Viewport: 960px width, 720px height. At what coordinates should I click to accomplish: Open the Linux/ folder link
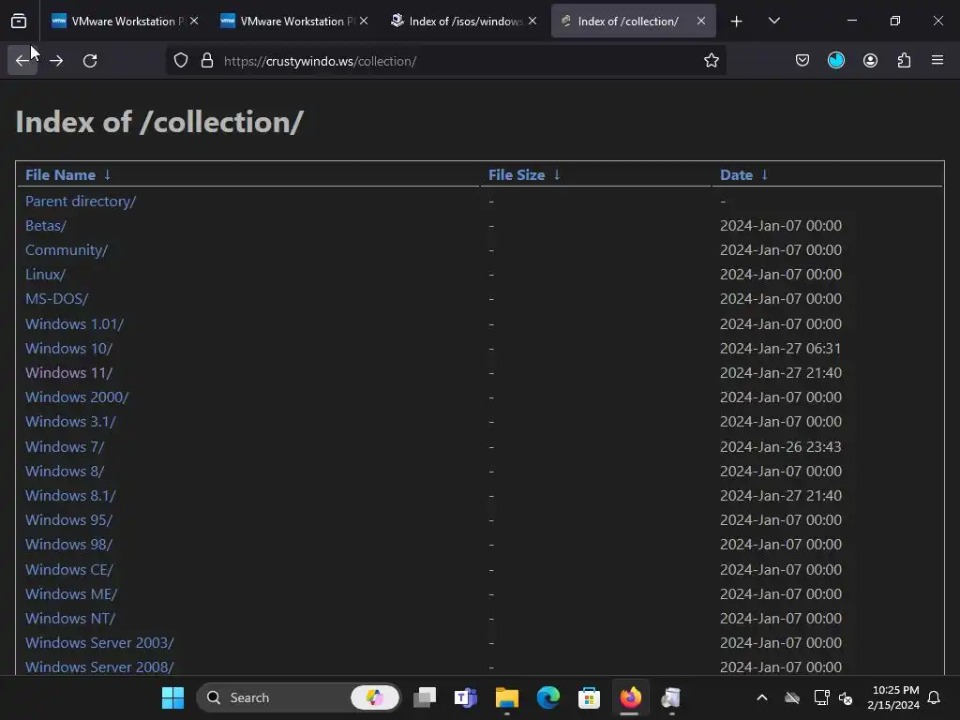(x=45, y=275)
